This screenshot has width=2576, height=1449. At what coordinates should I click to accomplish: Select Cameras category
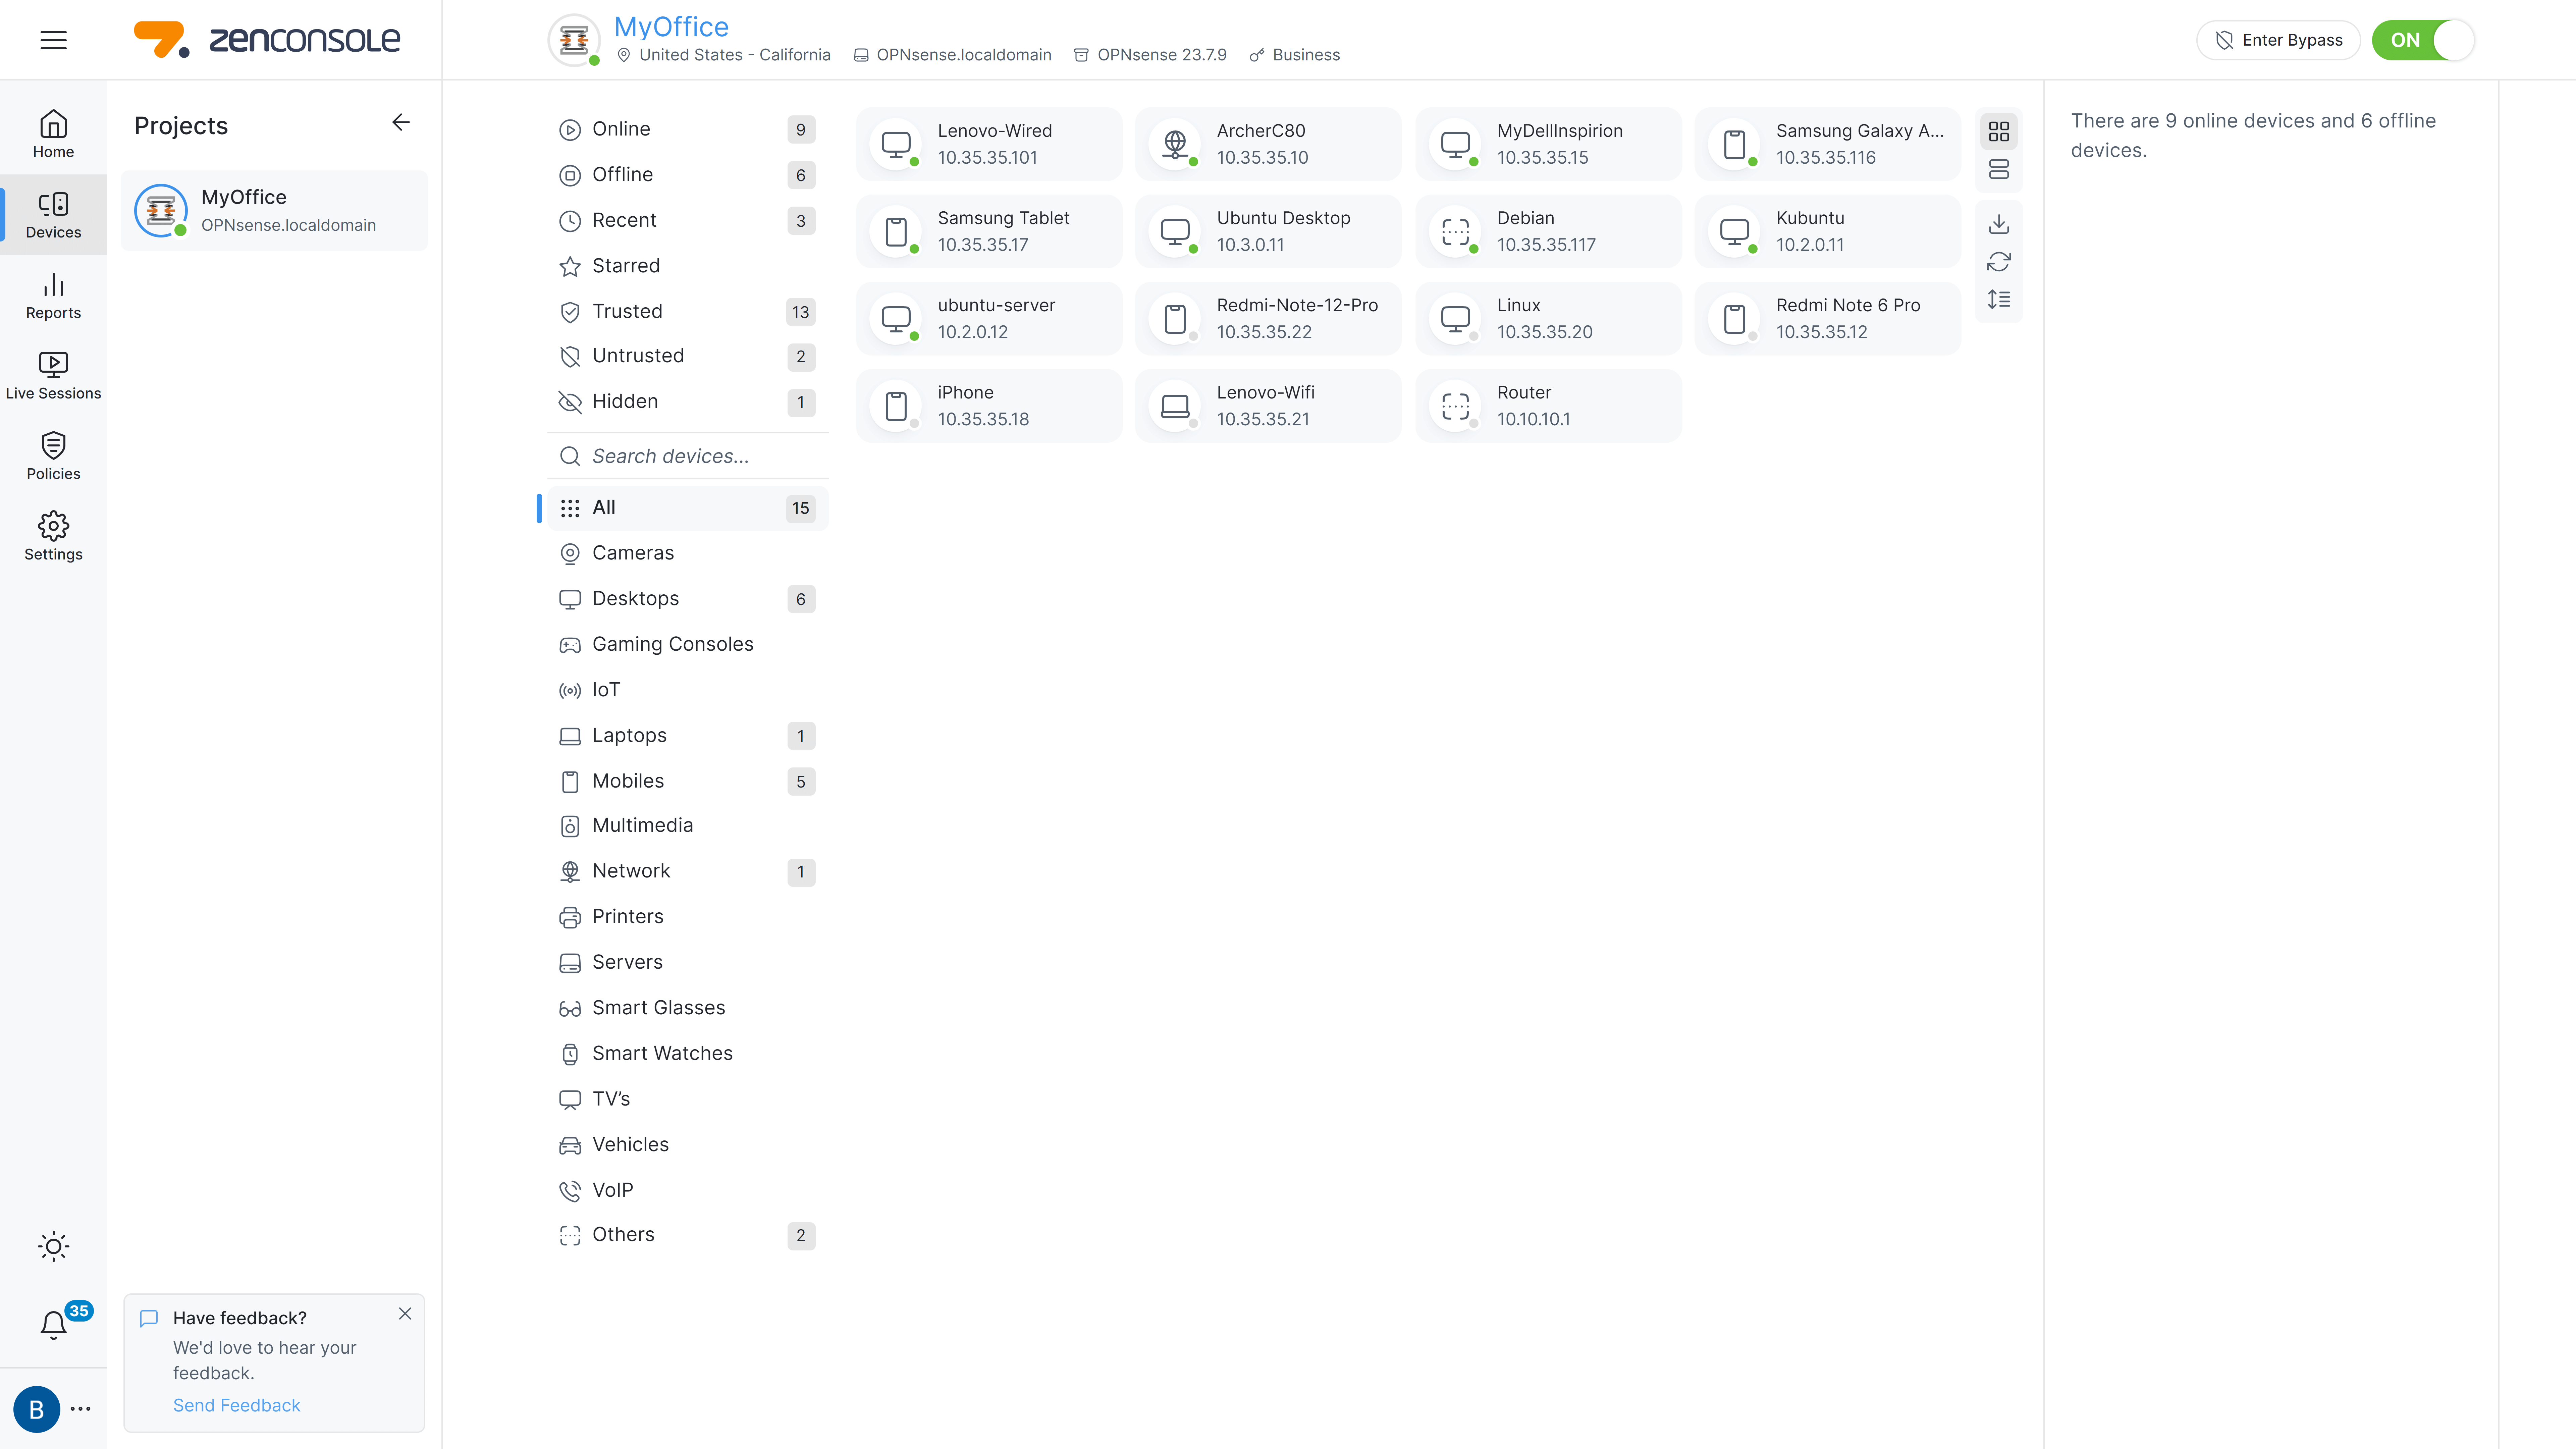point(688,553)
